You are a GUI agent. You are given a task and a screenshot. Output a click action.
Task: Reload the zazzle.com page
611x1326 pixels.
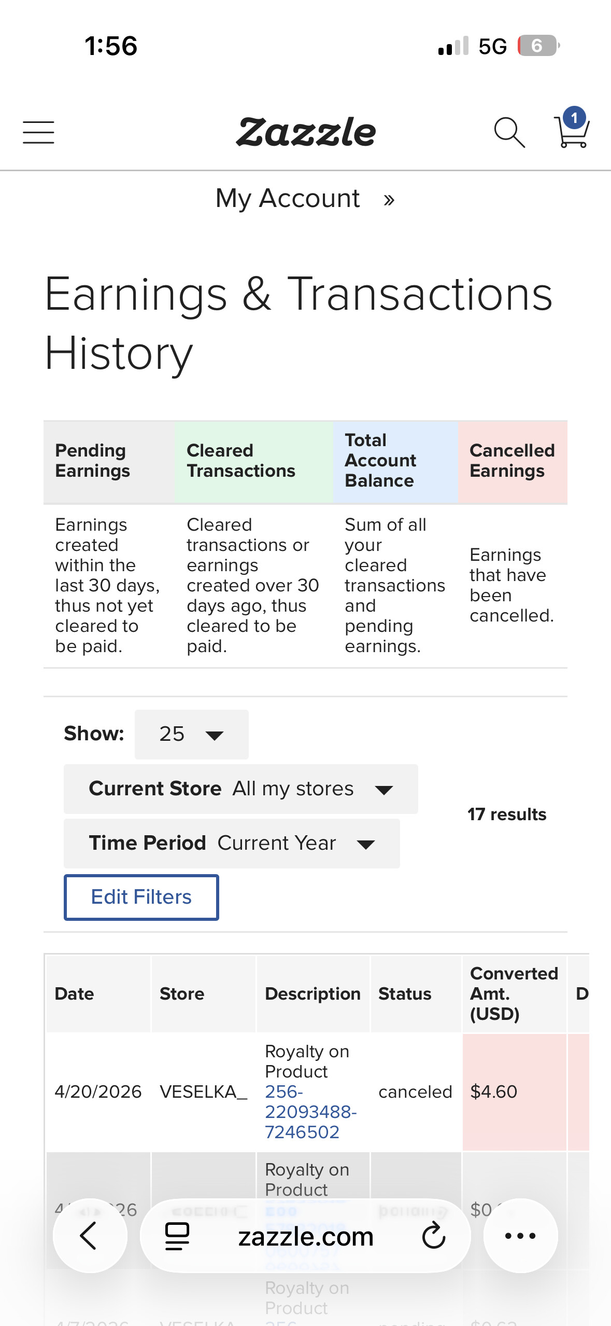(434, 1235)
